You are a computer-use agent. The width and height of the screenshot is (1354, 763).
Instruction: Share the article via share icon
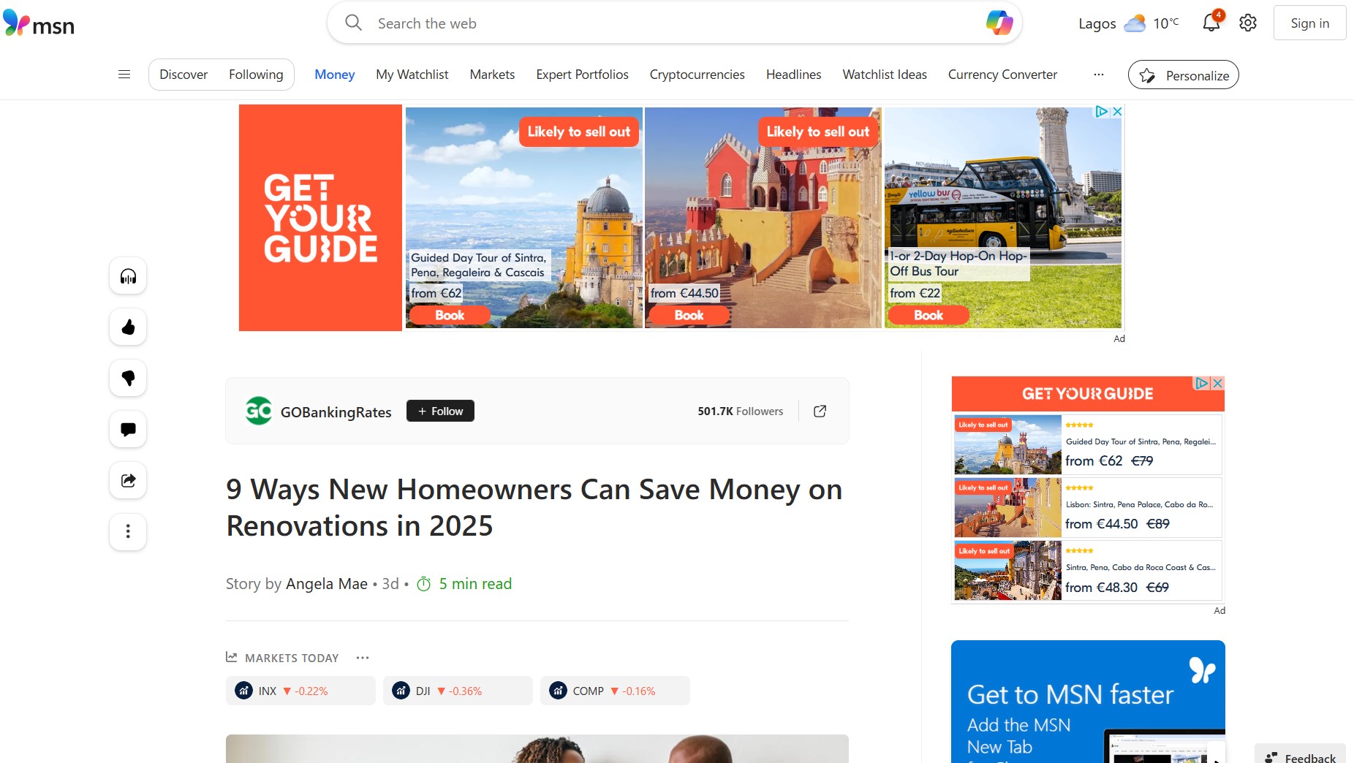click(128, 481)
